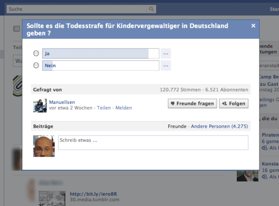279x206 pixels.
Task: Open Piraten page suggestion in sidebar
Action: tap(270, 135)
